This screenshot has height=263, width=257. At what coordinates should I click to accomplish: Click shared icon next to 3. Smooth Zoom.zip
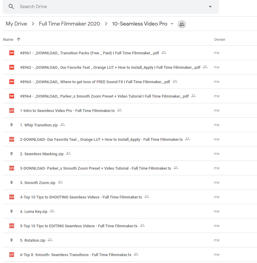pos(60,182)
